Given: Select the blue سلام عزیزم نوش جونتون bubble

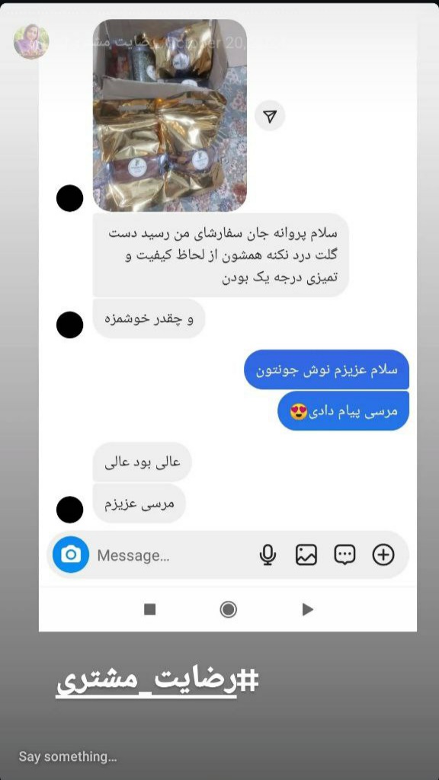Looking at the screenshot, I should tap(326, 369).
